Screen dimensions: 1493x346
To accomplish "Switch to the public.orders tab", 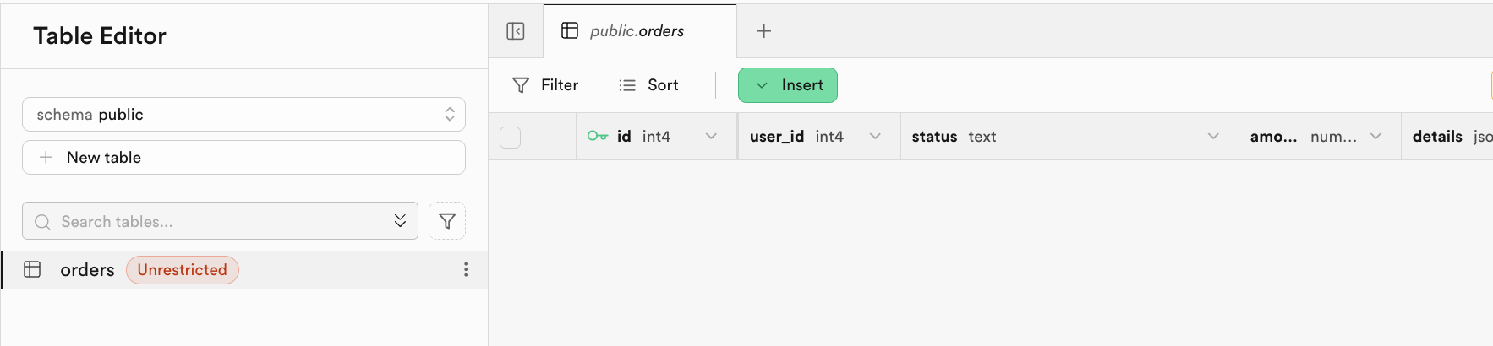I will [637, 31].
